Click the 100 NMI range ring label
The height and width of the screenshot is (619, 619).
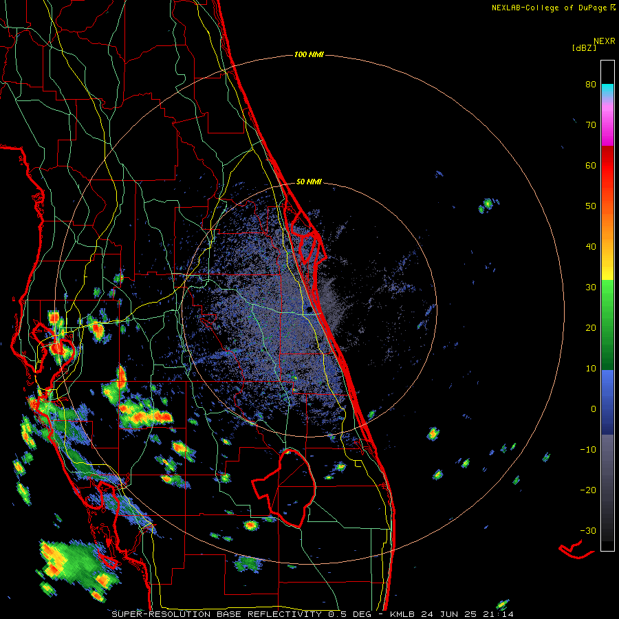pos(309,54)
